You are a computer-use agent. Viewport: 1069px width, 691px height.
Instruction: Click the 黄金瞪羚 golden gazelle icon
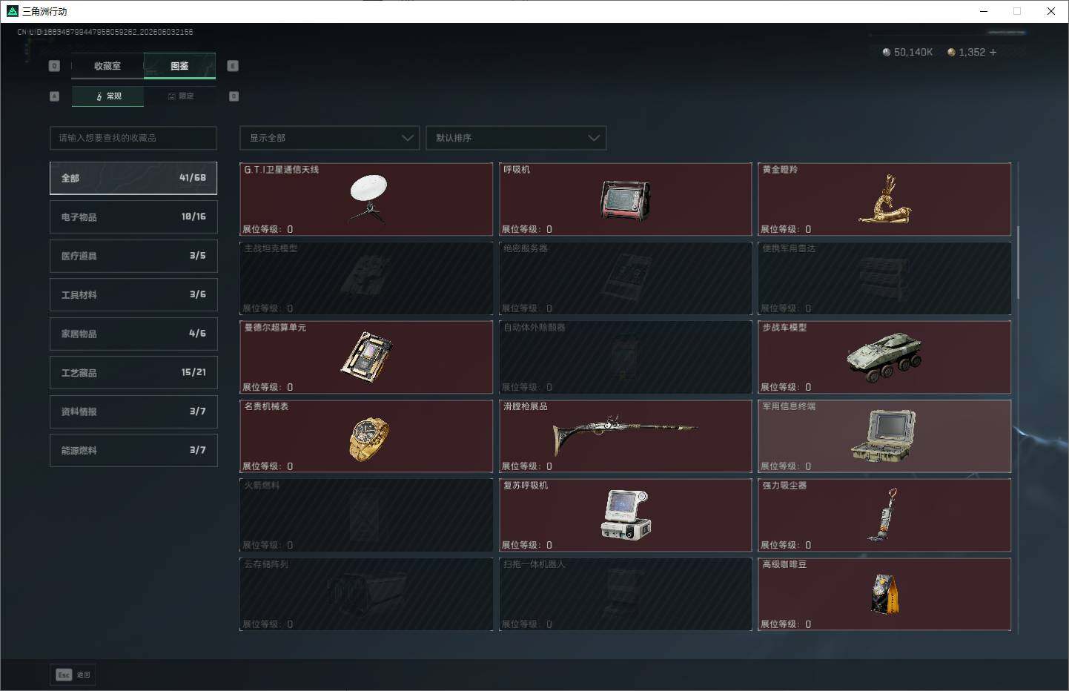(x=885, y=199)
